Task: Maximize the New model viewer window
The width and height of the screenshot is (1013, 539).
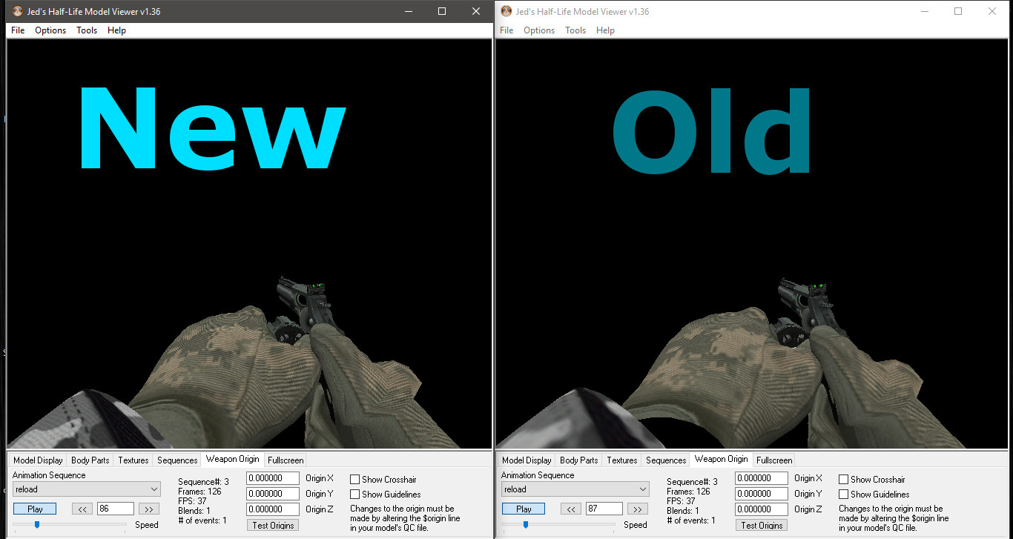Action: (442, 11)
